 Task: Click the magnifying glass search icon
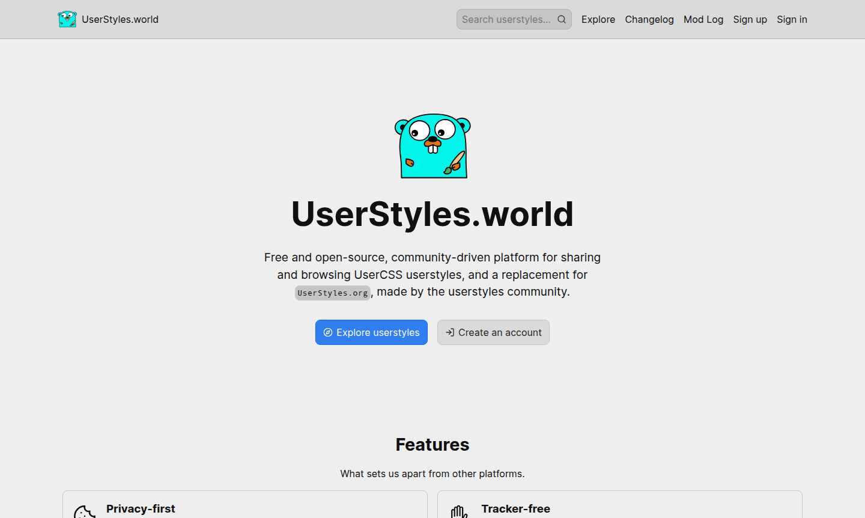tap(561, 19)
